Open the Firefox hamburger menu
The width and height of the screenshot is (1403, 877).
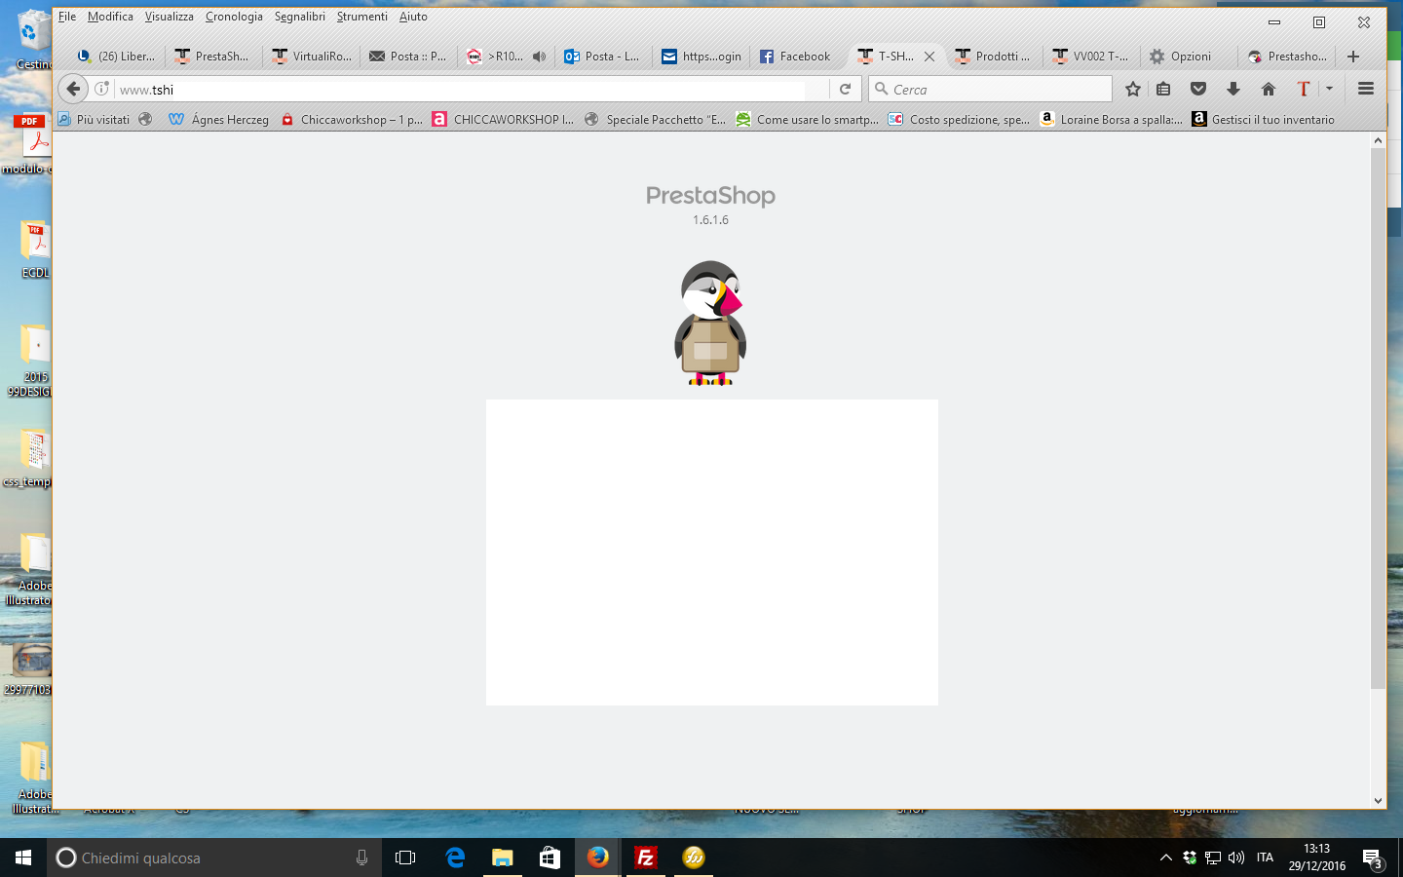click(x=1366, y=89)
